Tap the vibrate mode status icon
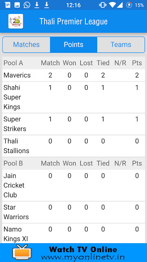The image size is (147, 262). click(102, 5)
